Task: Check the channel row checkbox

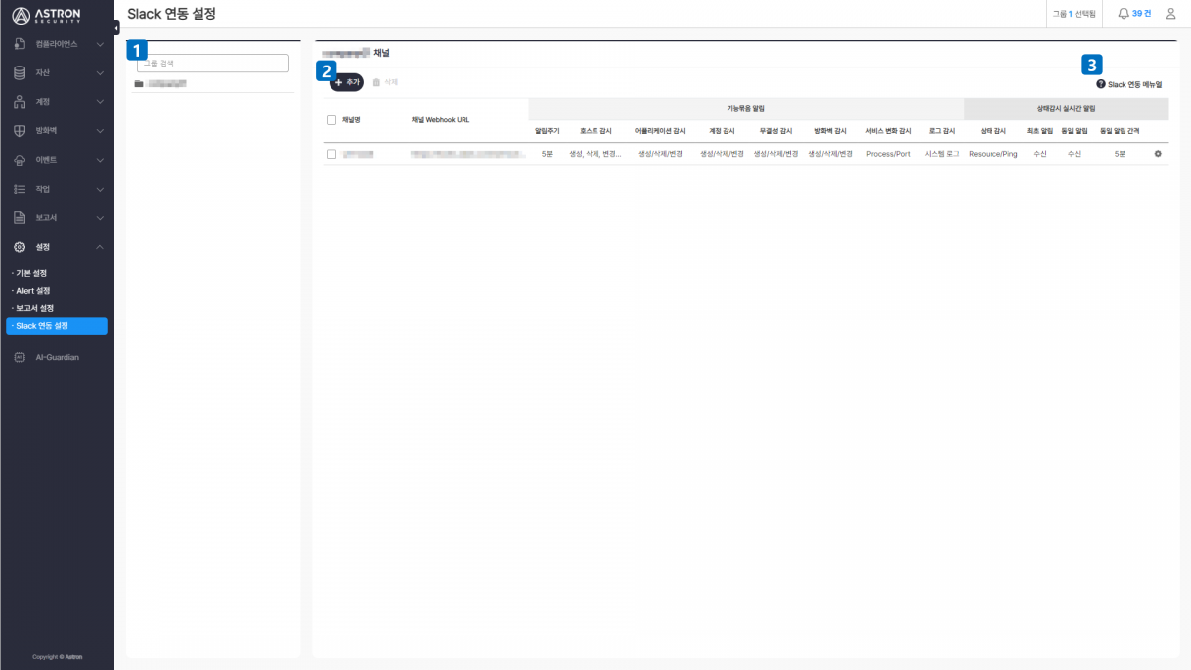Action: pos(331,154)
